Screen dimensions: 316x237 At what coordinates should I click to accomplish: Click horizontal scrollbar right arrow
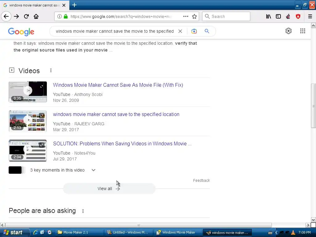coord(308,225)
